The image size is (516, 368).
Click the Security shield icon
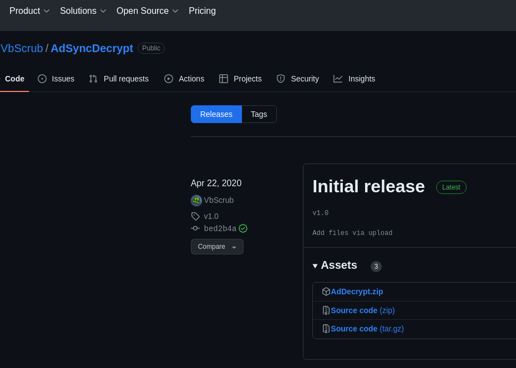(x=281, y=79)
